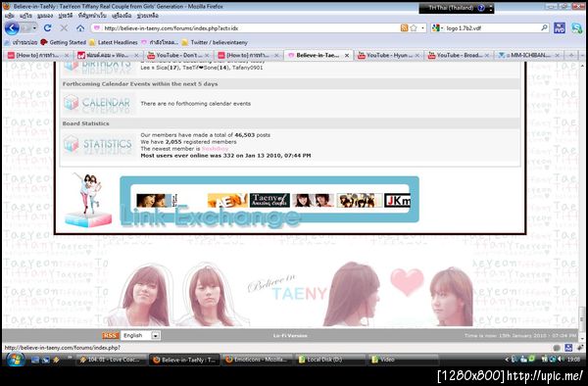Screen dimensions: 588x386
Task: Reload the current page
Action: point(47,28)
